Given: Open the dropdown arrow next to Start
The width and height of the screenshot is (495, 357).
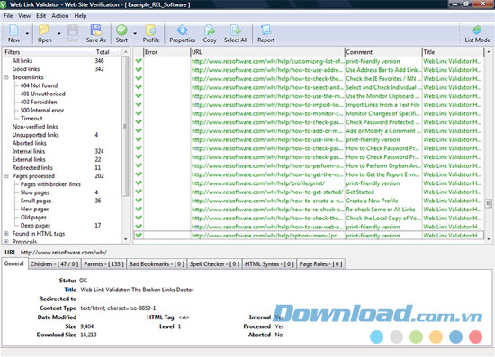Looking at the screenshot, I should coord(135,34).
